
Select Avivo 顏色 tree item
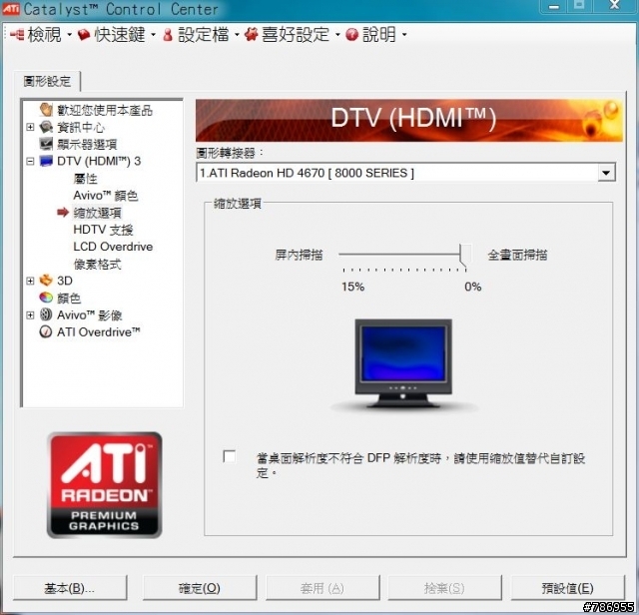pos(106,196)
